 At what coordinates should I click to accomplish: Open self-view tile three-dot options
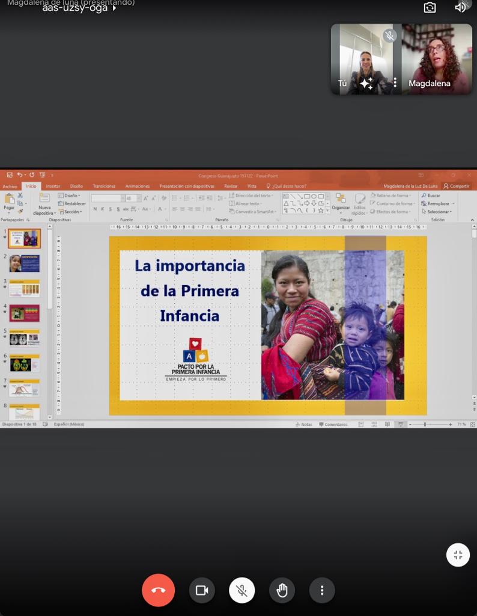[395, 83]
